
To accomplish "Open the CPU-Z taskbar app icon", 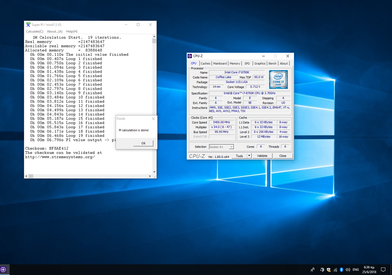I will [x=3, y=270].
